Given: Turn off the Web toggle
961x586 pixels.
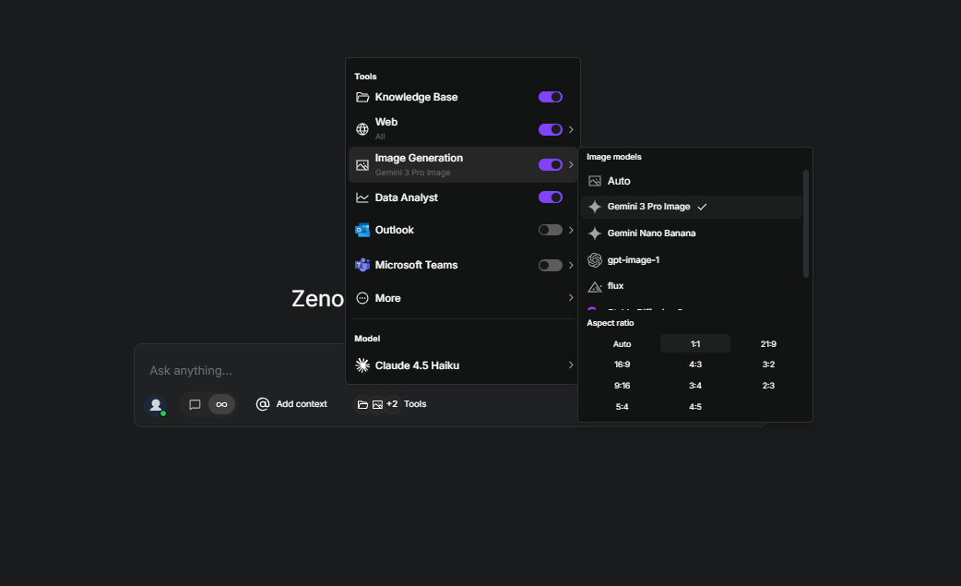Looking at the screenshot, I should pyautogui.click(x=551, y=129).
